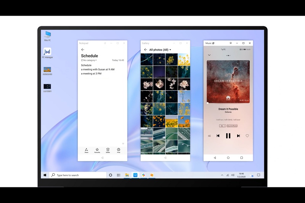
Task: Collapse the Music player with the down chevron
Action: click(x=209, y=55)
